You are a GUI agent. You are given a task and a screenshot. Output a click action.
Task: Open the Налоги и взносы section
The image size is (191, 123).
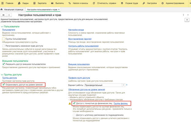tap(78, 3)
